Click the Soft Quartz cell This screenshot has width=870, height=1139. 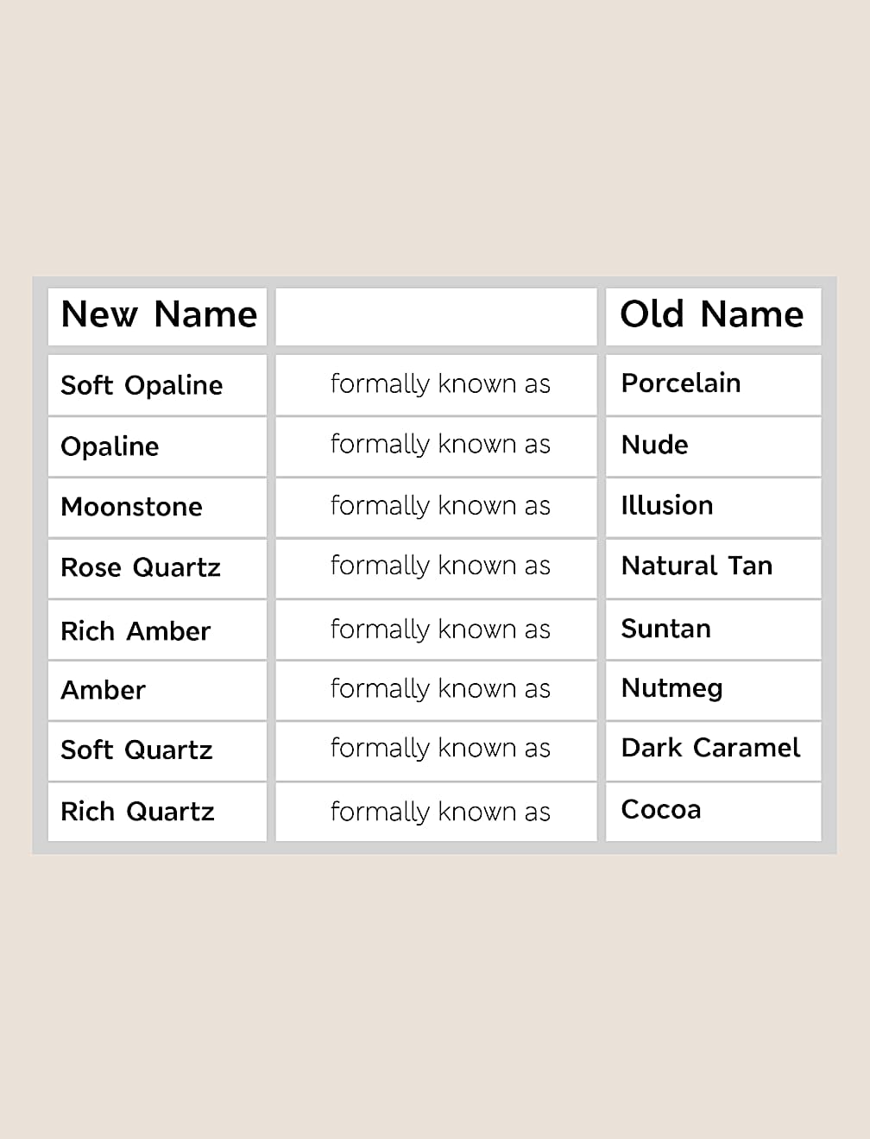tap(136, 750)
